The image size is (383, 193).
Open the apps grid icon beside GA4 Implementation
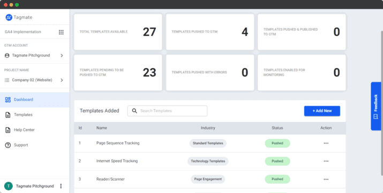point(61,32)
